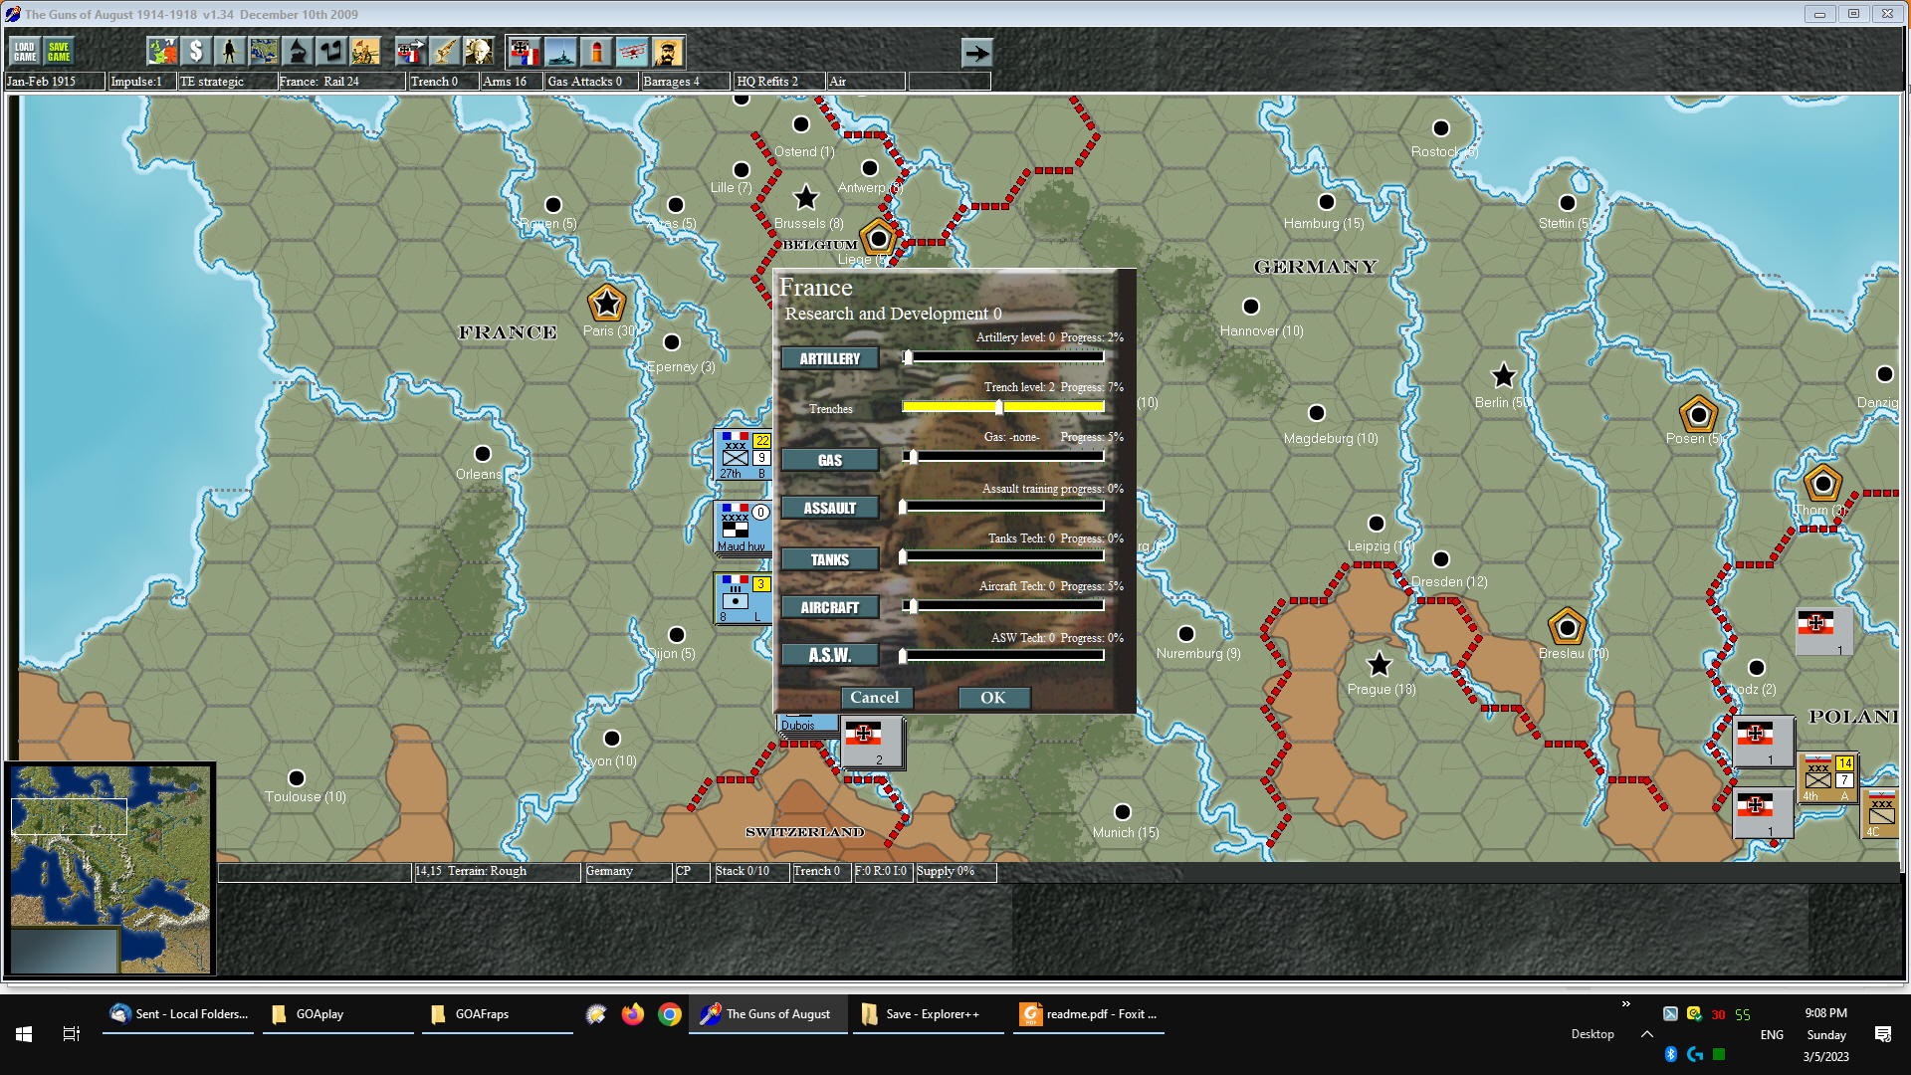Viewport: 1911px width, 1075px height.
Task: Adjust the Gas research slider
Action: click(x=1003, y=456)
